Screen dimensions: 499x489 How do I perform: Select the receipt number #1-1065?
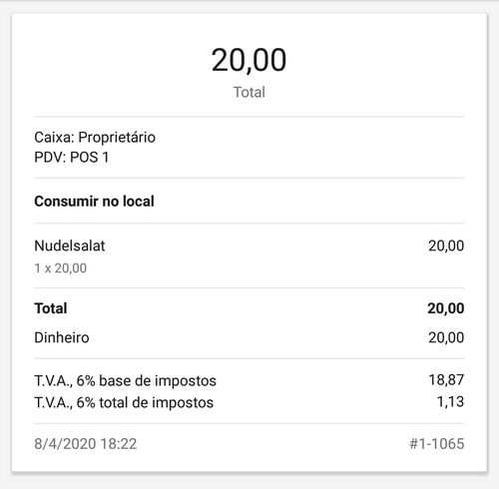437,444
